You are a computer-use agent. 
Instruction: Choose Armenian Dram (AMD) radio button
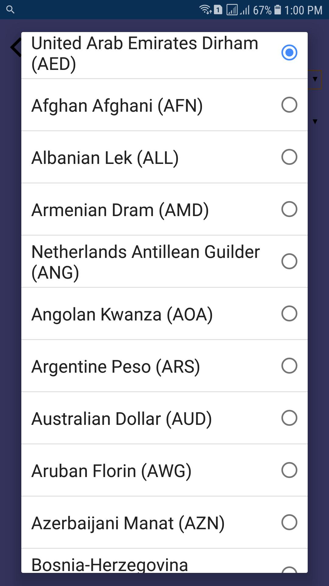289,209
